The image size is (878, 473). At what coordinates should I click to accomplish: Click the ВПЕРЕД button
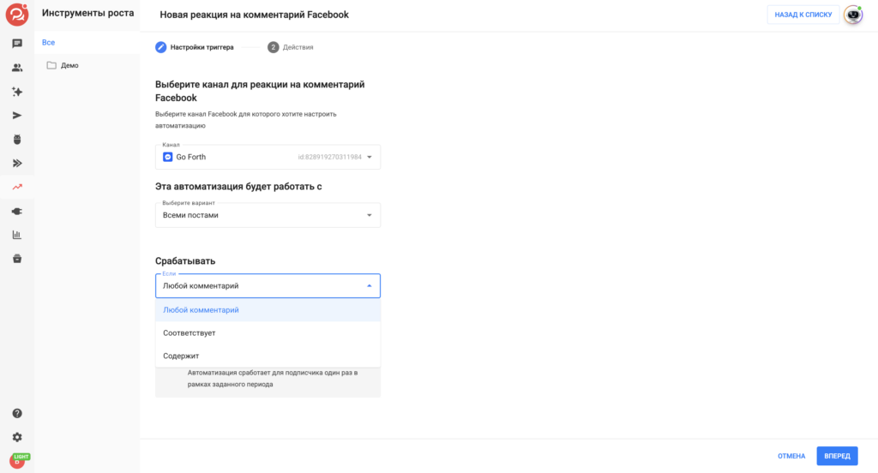pyautogui.click(x=837, y=456)
